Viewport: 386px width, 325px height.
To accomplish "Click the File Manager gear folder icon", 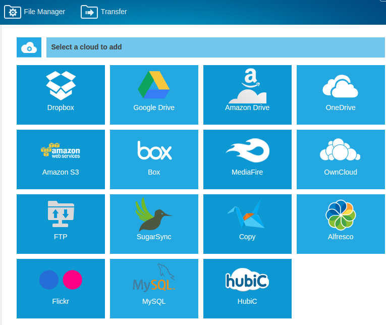I will (13, 12).
